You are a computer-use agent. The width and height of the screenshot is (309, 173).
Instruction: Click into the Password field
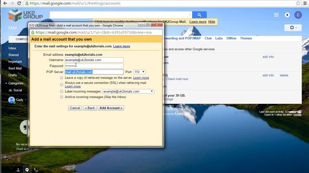(94, 66)
